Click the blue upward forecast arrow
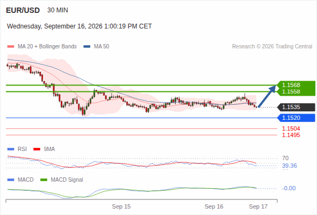The width and height of the screenshot is (317, 215). tap(267, 96)
